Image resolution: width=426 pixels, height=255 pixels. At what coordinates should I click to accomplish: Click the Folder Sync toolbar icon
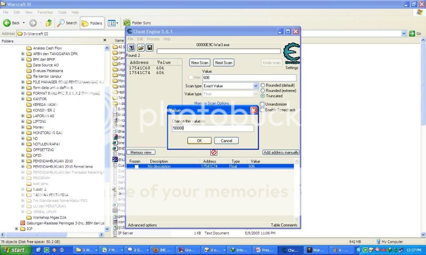tap(127, 23)
